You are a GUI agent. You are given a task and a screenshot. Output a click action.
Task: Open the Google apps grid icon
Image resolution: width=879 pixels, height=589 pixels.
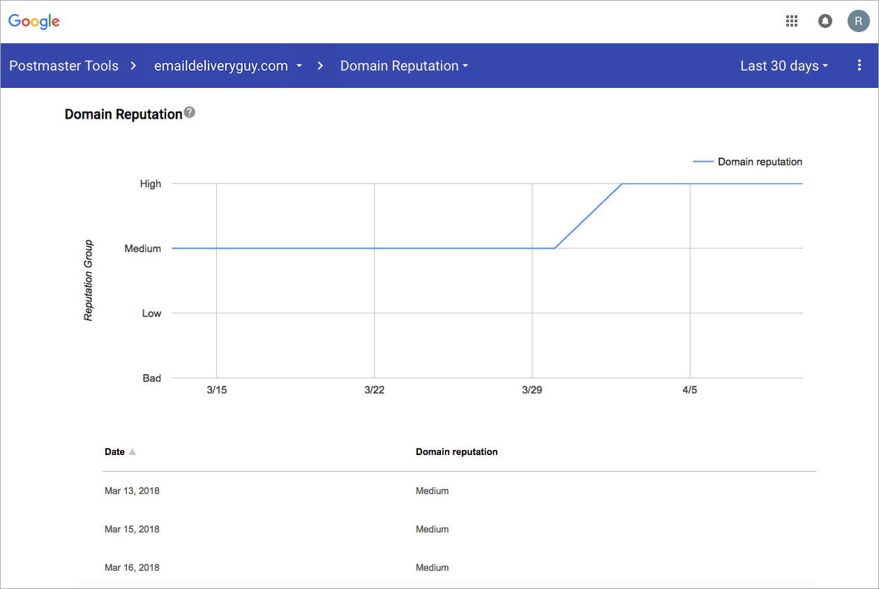coord(792,22)
